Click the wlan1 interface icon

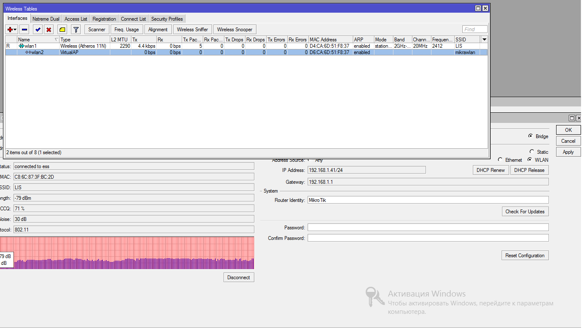tap(21, 46)
